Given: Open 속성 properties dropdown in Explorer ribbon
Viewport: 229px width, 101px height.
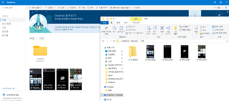Looking at the screenshot, I should point(196,34).
